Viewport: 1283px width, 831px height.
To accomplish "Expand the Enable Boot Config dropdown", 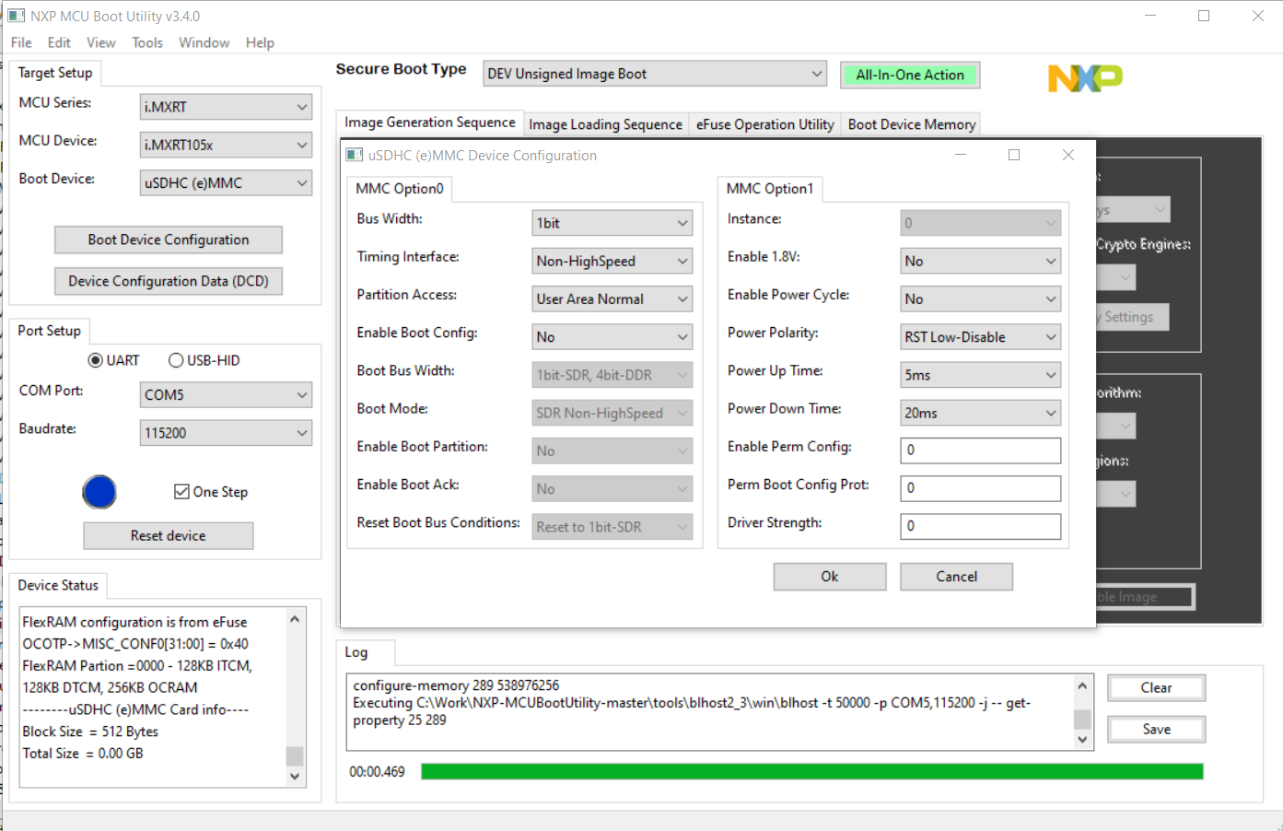I will pos(612,337).
